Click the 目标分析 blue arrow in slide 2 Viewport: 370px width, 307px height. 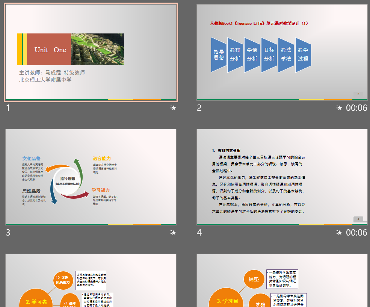(x=269, y=55)
